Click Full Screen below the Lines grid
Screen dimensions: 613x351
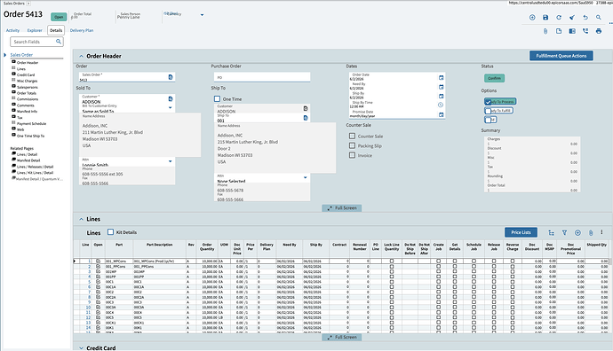tap(342, 338)
